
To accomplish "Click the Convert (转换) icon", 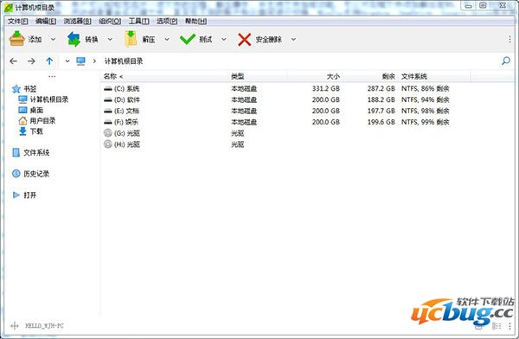I will 74,39.
